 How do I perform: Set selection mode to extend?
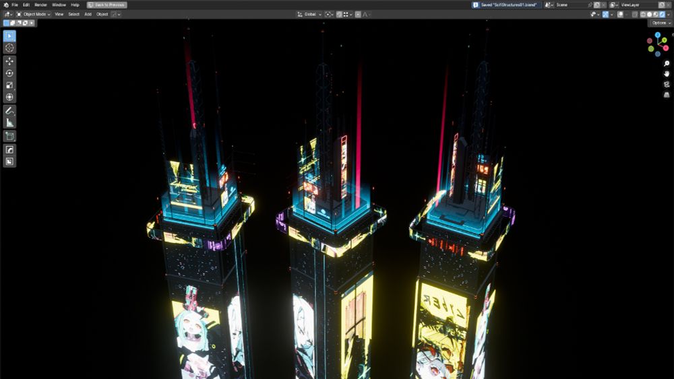coord(12,23)
